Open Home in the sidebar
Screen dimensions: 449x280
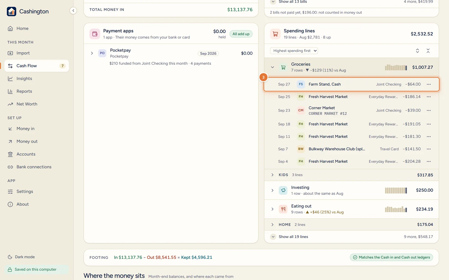[x=37, y=28]
